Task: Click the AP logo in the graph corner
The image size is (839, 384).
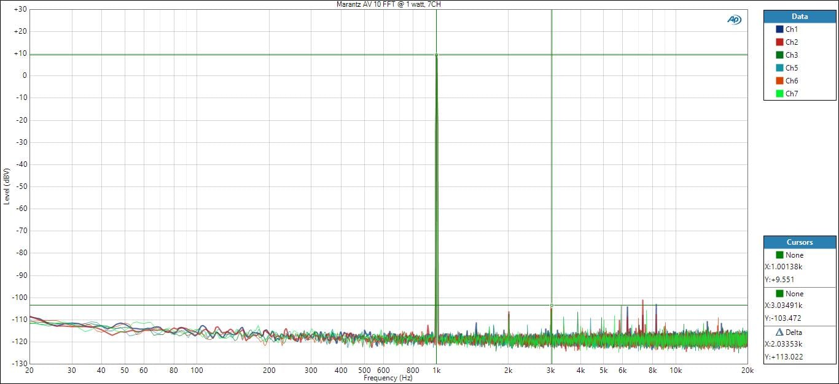Action: [x=734, y=20]
